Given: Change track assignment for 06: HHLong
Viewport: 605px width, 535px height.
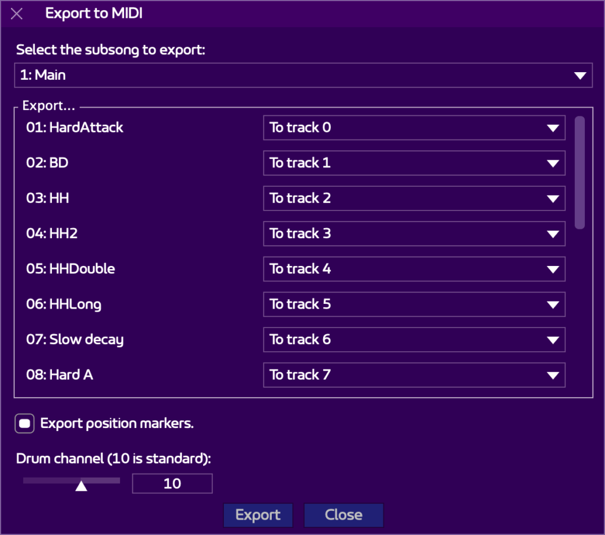Looking at the screenshot, I should pyautogui.click(x=414, y=304).
